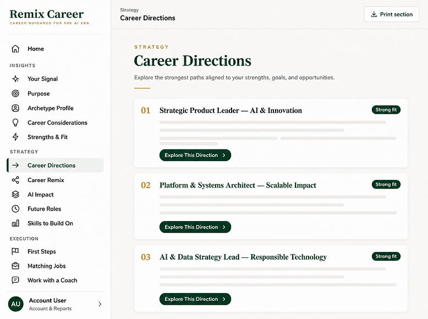Click the Strategy breadcrumb text
This screenshot has height=319, width=428.
[x=129, y=10]
